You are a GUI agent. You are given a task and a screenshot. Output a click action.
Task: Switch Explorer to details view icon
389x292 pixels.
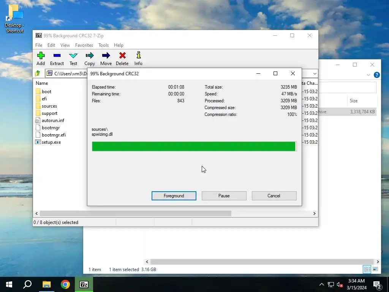[x=367, y=269]
